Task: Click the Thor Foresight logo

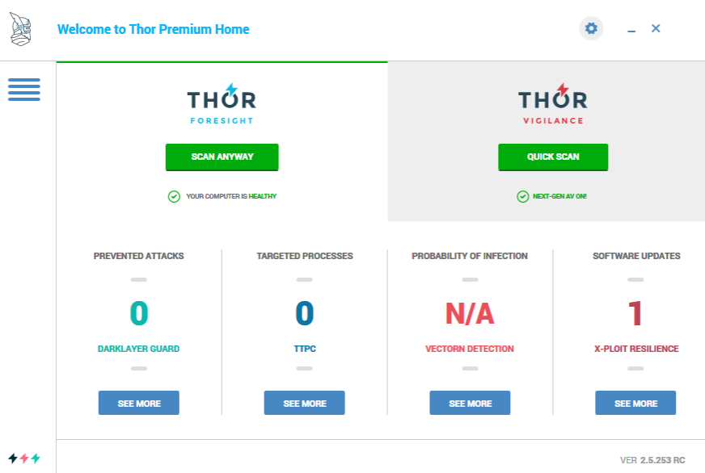Action: tap(222, 104)
